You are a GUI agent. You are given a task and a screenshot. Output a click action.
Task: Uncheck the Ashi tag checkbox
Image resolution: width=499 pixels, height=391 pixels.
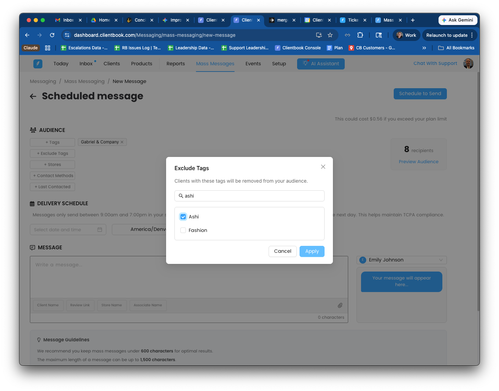pos(183,217)
